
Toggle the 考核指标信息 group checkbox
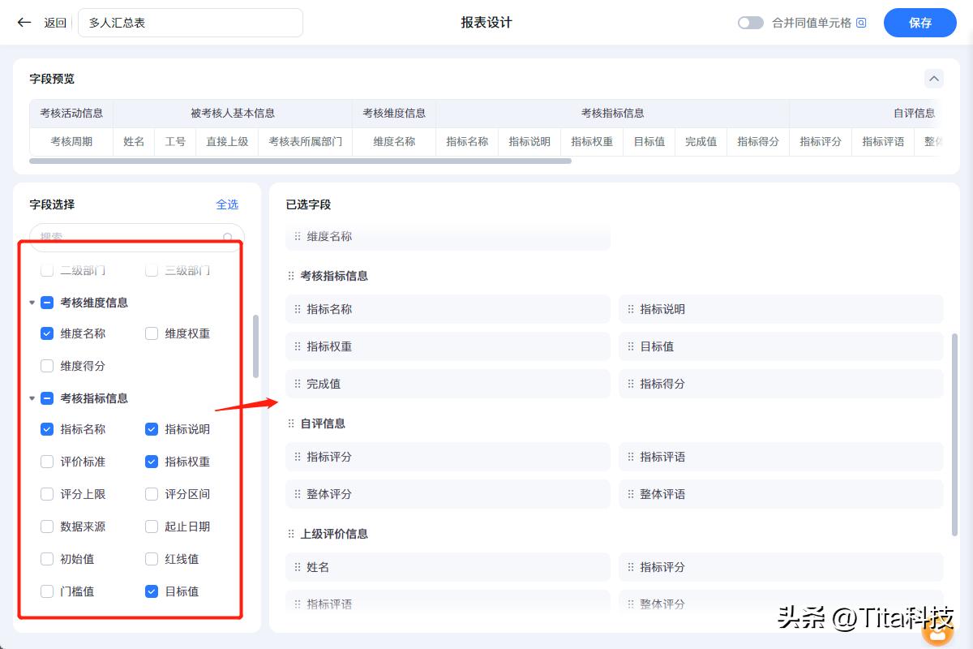coord(47,398)
